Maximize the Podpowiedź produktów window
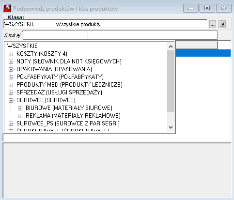Image resolution: width=234 pixels, height=200 pixels. 207,8
